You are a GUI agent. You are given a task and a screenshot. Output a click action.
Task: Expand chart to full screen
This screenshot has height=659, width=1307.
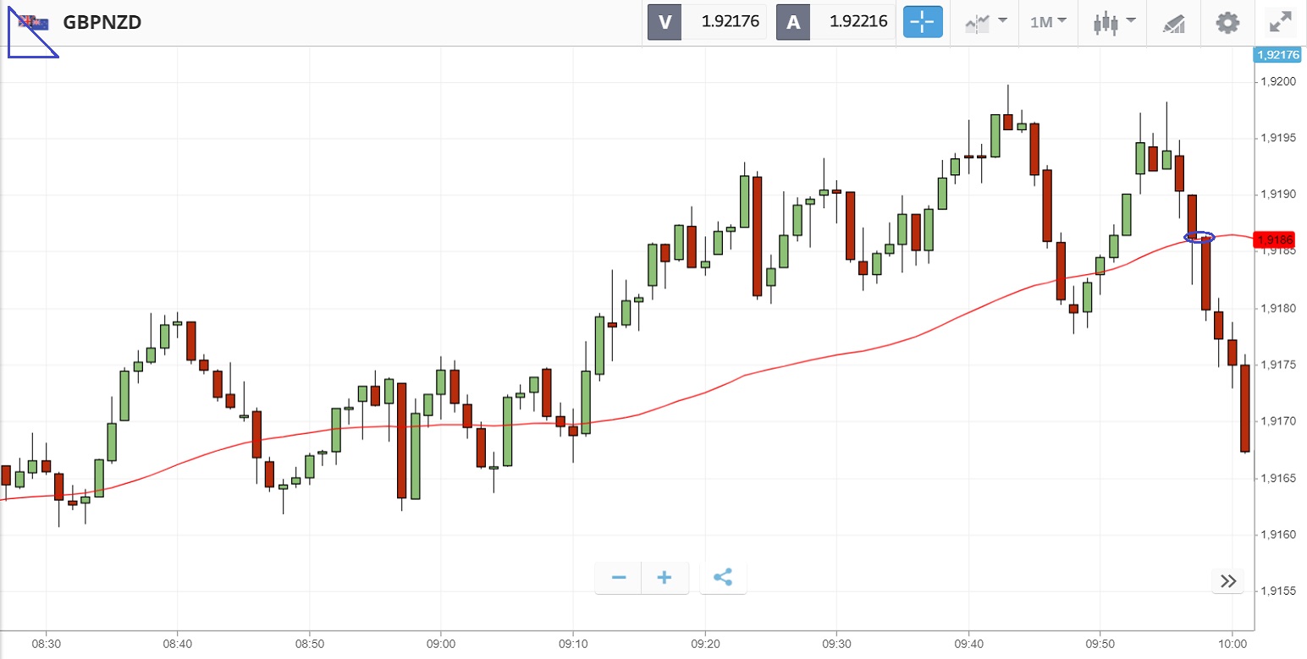(1281, 22)
